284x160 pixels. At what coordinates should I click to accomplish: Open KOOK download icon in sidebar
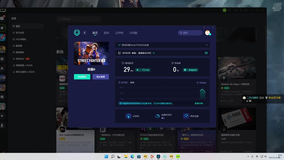click(x=2, y=125)
